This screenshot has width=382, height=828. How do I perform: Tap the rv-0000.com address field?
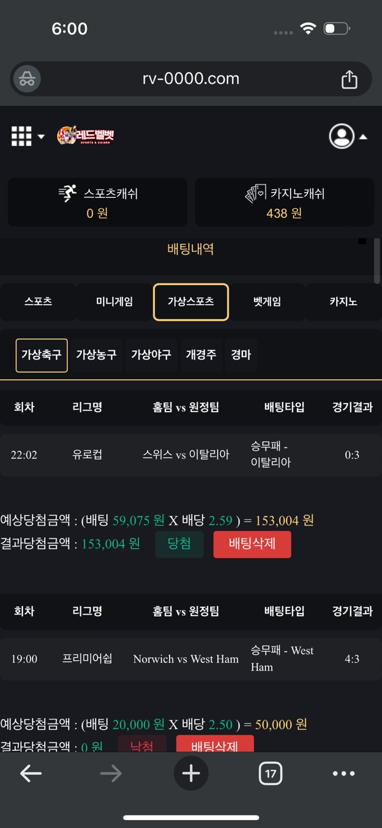coord(191,79)
